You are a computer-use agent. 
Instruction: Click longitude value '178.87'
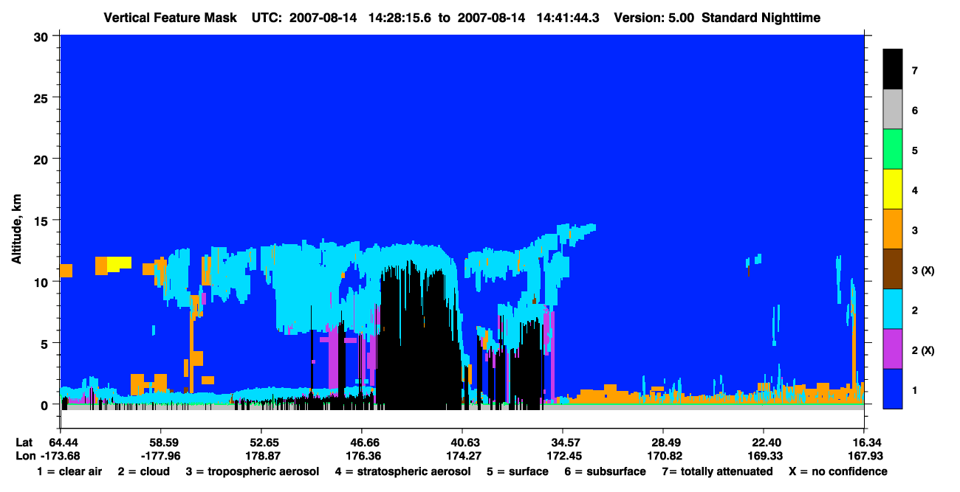[261, 456]
